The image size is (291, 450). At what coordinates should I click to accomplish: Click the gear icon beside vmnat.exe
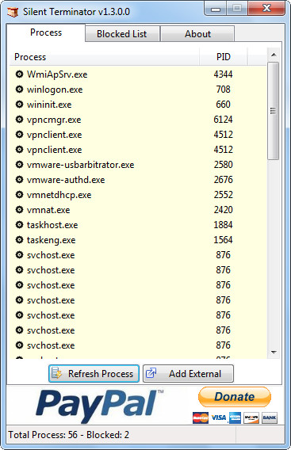[x=19, y=210]
